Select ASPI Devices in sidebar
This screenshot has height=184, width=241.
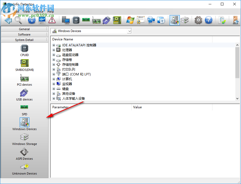tap(24, 154)
